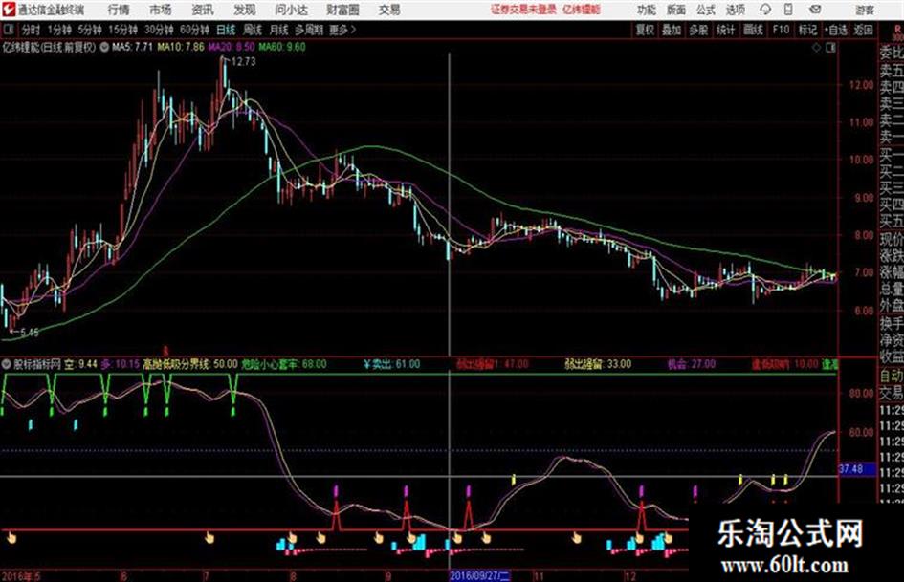Switch to 1分钟 period
Image resolution: width=904 pixels, height=582 pixels.
click(58, 30)
